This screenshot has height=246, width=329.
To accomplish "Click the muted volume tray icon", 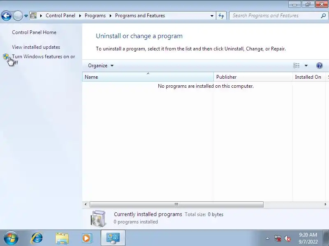I will tap(287, 238).
